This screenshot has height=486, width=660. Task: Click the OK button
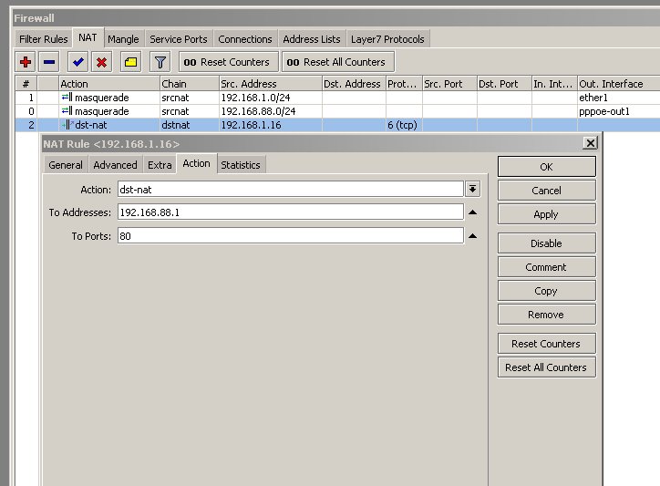[546, 167]
